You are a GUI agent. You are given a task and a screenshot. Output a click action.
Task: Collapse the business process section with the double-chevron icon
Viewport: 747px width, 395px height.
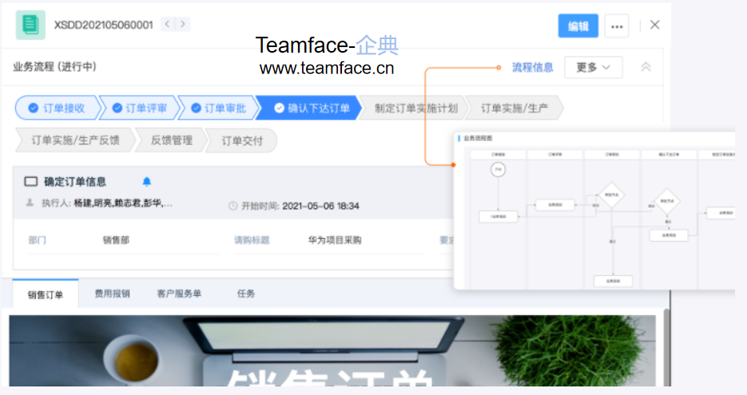[x=646, y=67]
